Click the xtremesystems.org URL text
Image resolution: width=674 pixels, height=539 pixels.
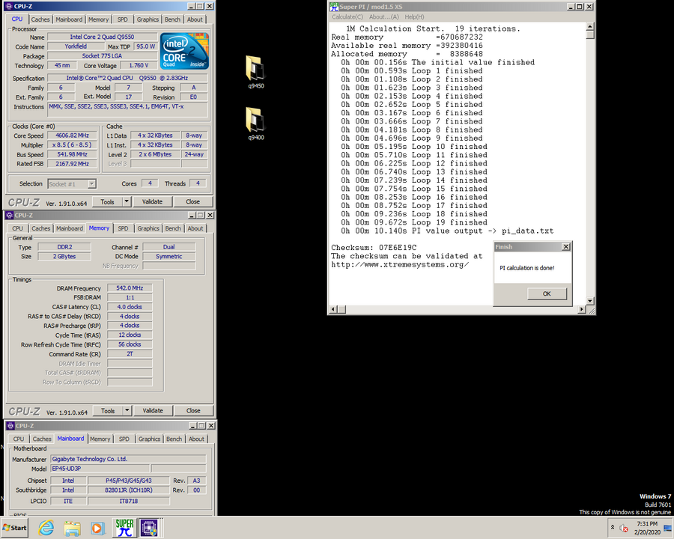point(400,264)
